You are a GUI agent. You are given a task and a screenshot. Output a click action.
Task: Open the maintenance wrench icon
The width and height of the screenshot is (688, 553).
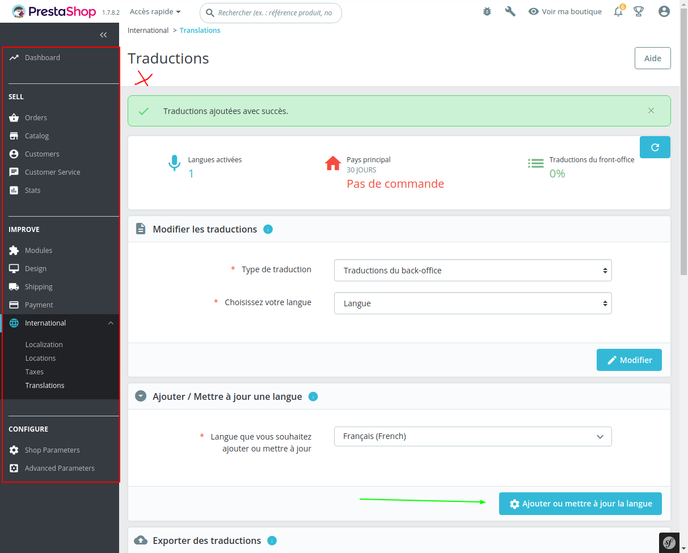coord(510,11)
